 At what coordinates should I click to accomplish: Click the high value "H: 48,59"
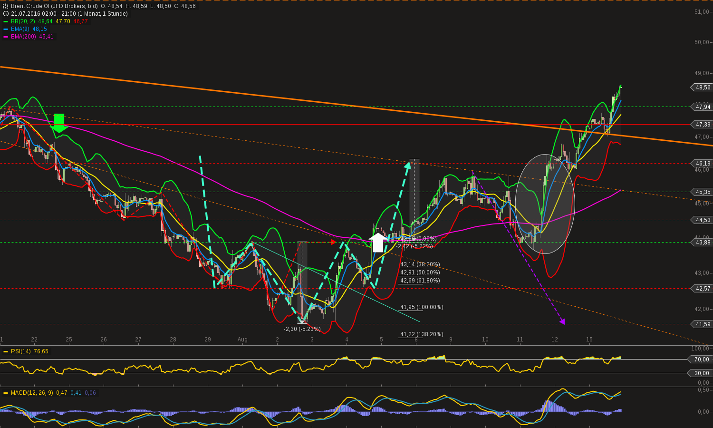[x=136, y=6]
